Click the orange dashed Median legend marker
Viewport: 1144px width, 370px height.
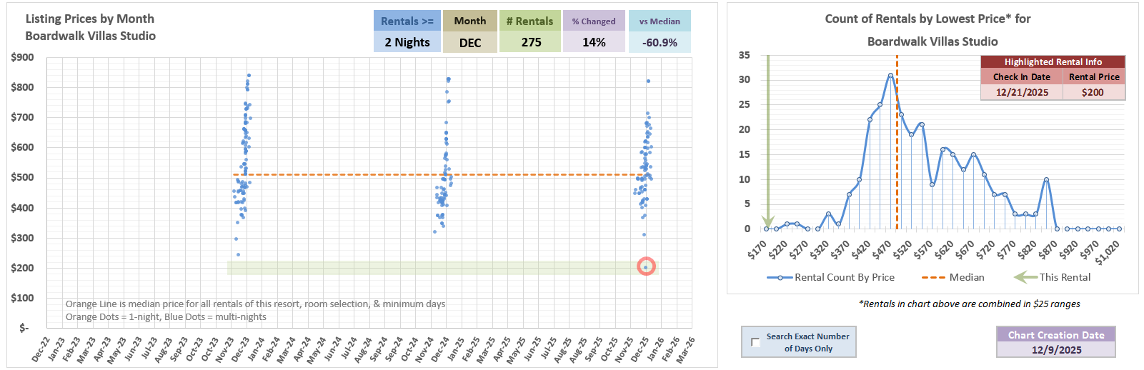[x=933, y=277]
